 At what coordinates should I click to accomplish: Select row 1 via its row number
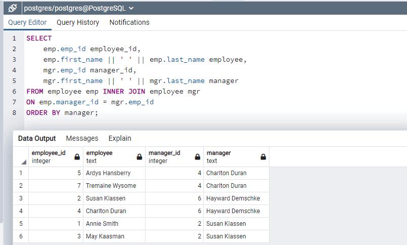(21, 173)
